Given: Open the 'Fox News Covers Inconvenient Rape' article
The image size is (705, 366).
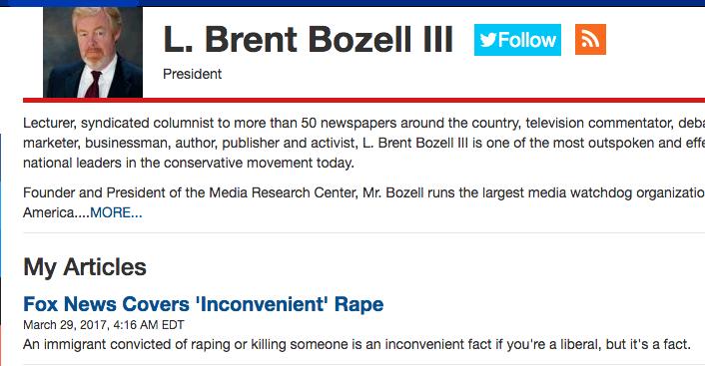Looking at the screenshot, I should click(x=204, y=304).
